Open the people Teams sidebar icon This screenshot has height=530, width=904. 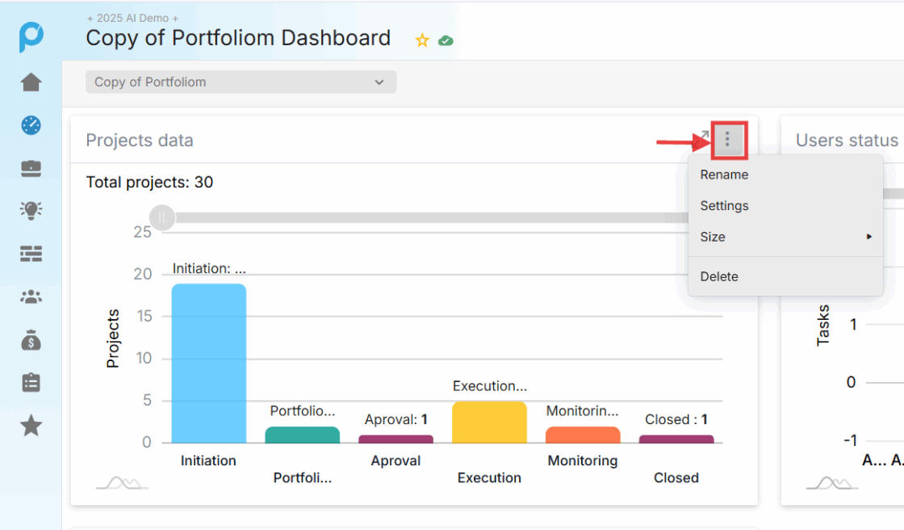(x=31, y=297)
